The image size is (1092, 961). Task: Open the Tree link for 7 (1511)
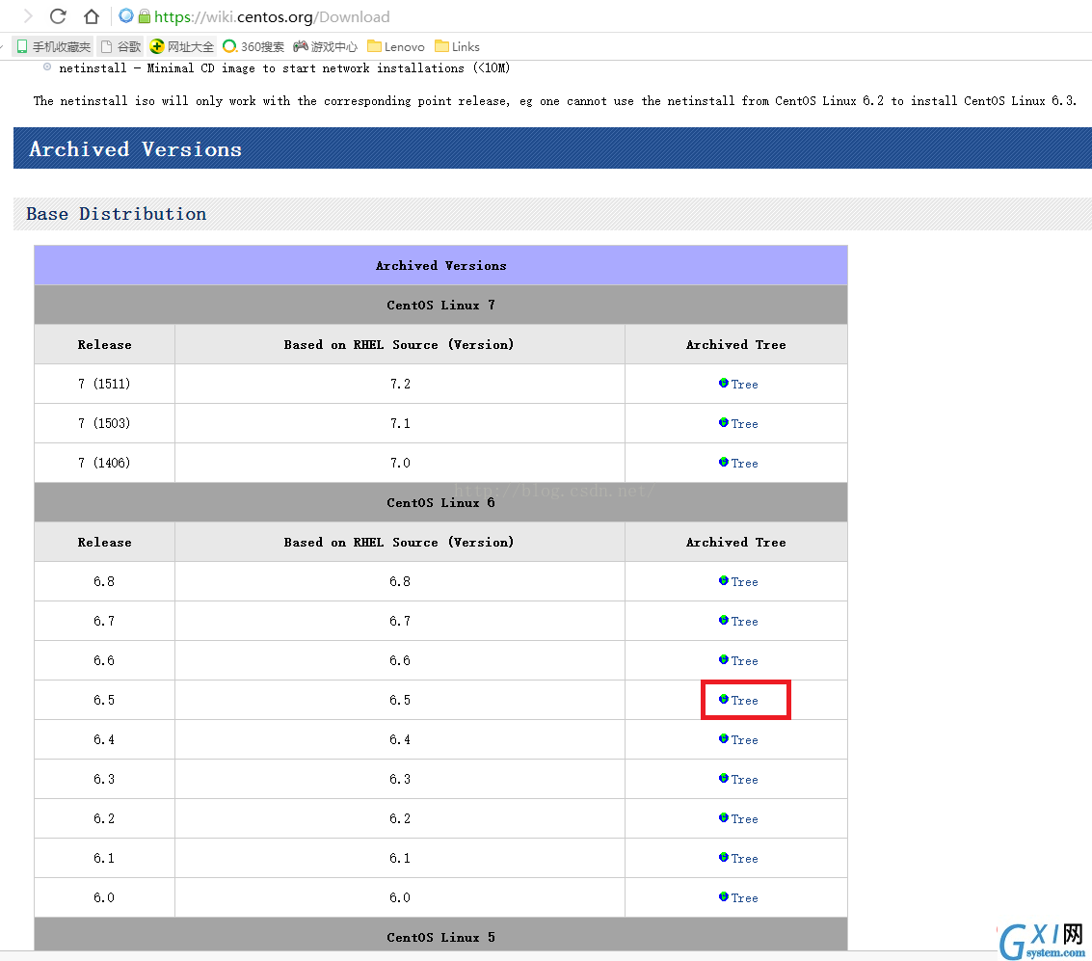[x=738, y=385]
